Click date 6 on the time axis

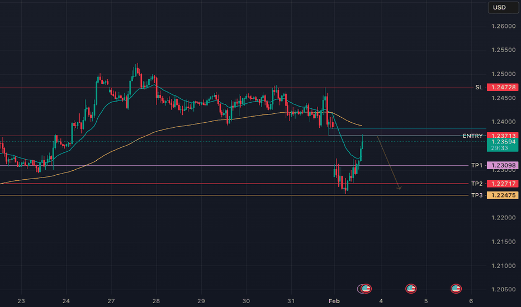pyautogui.click(x=471, y=301)
